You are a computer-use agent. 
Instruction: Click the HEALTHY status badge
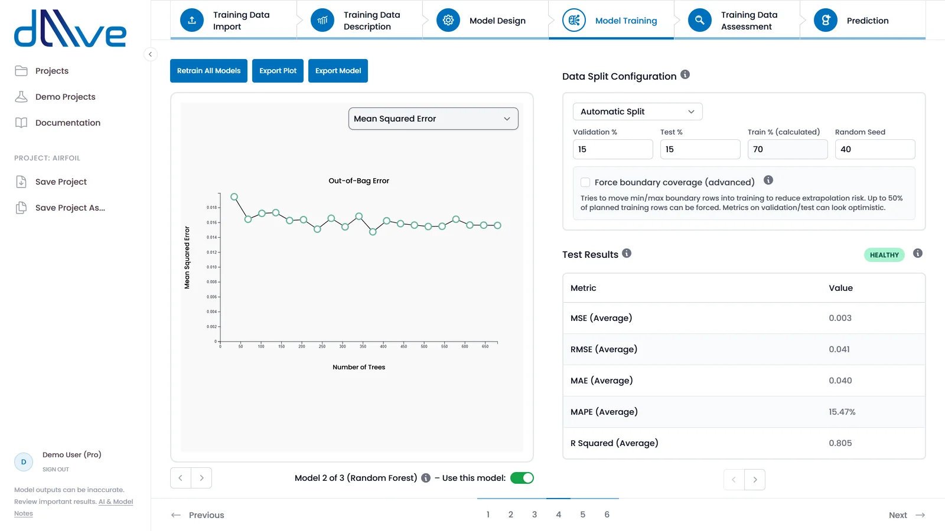pyautogui.click(x=884, y=255)
